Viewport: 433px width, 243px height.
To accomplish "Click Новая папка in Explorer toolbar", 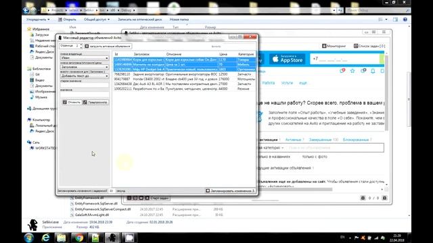I will pyautogui.click(x=179, y=20).
